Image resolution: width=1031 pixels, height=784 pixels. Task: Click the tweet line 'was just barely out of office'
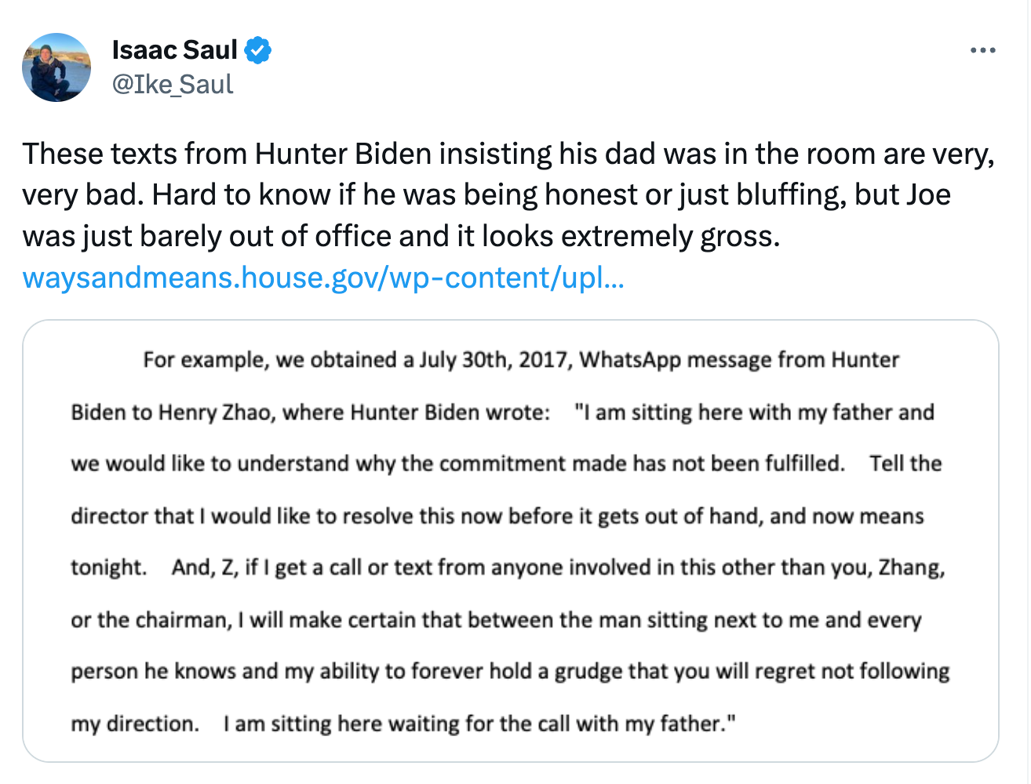(400, 236)
